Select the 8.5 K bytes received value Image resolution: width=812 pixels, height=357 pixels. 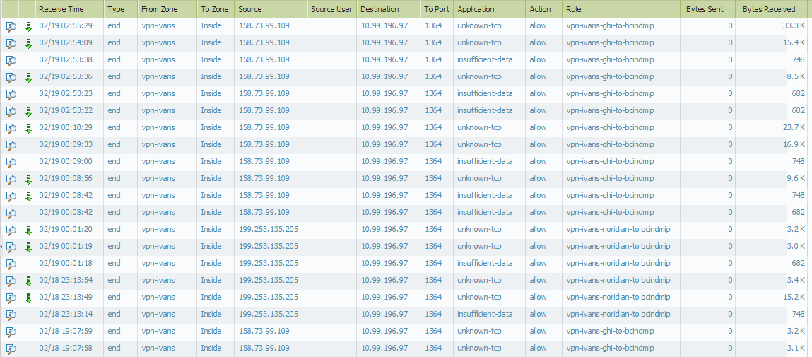click(796, 76)
